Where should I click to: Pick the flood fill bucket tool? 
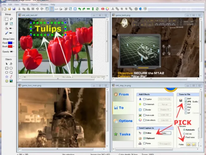coord(6,28)
